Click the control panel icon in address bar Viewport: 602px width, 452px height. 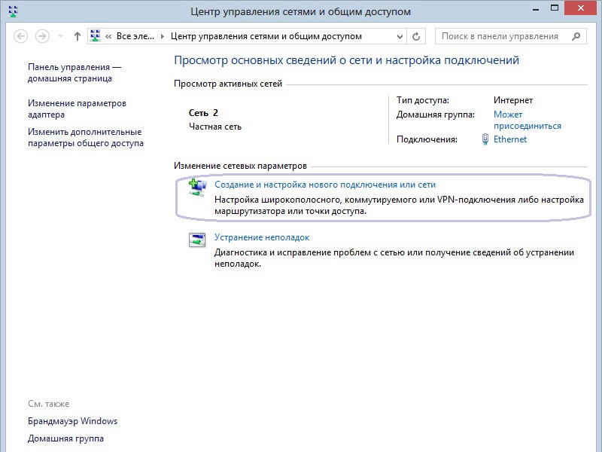click(x=95, y=35)
